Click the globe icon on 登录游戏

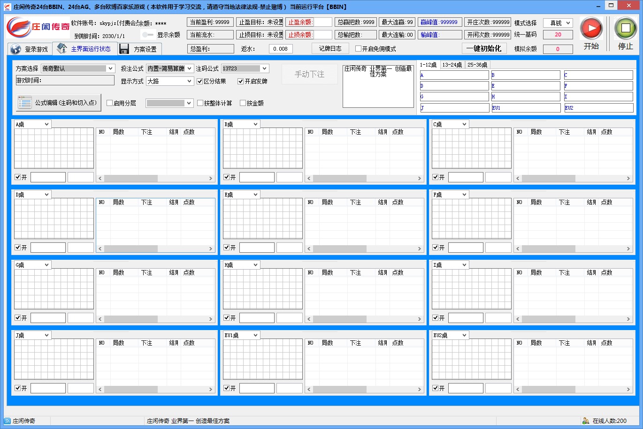(x=16, y=49)
